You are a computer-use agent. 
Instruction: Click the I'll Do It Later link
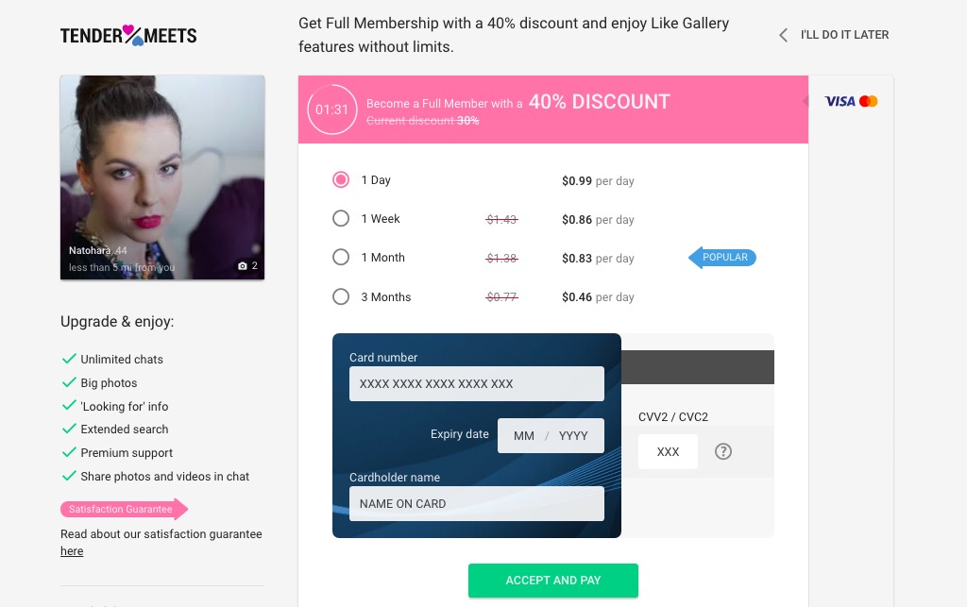coord(844,35)
